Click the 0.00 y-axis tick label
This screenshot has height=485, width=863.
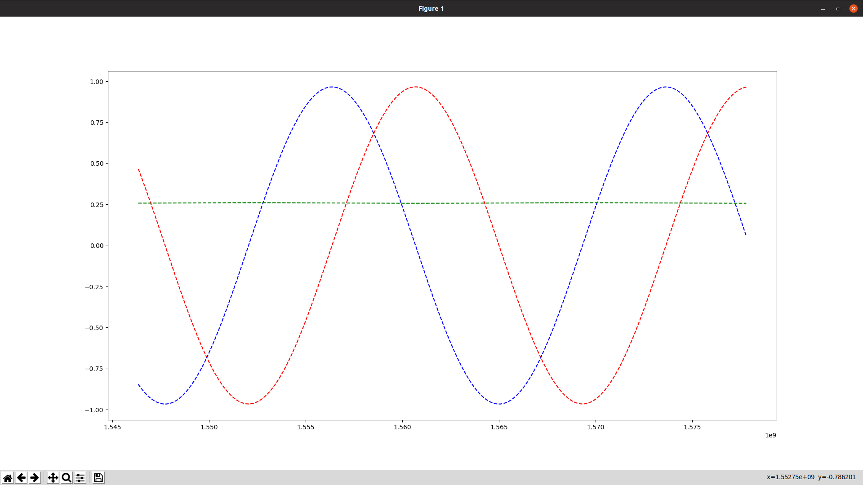97,246
